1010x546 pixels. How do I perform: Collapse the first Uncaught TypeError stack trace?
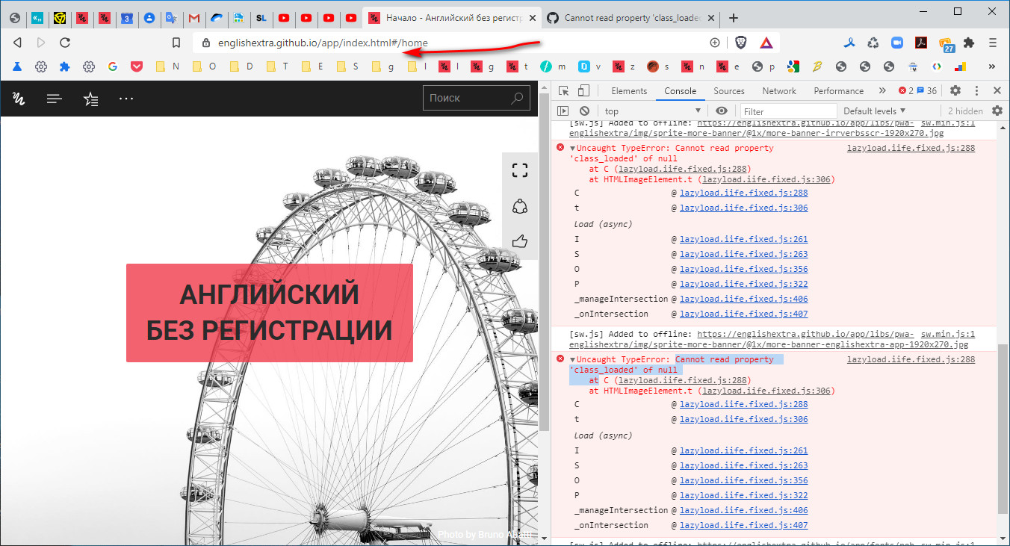click(572, 148)
